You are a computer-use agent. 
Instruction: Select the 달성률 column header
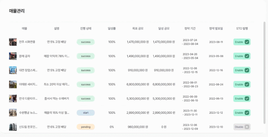(112, 29)
